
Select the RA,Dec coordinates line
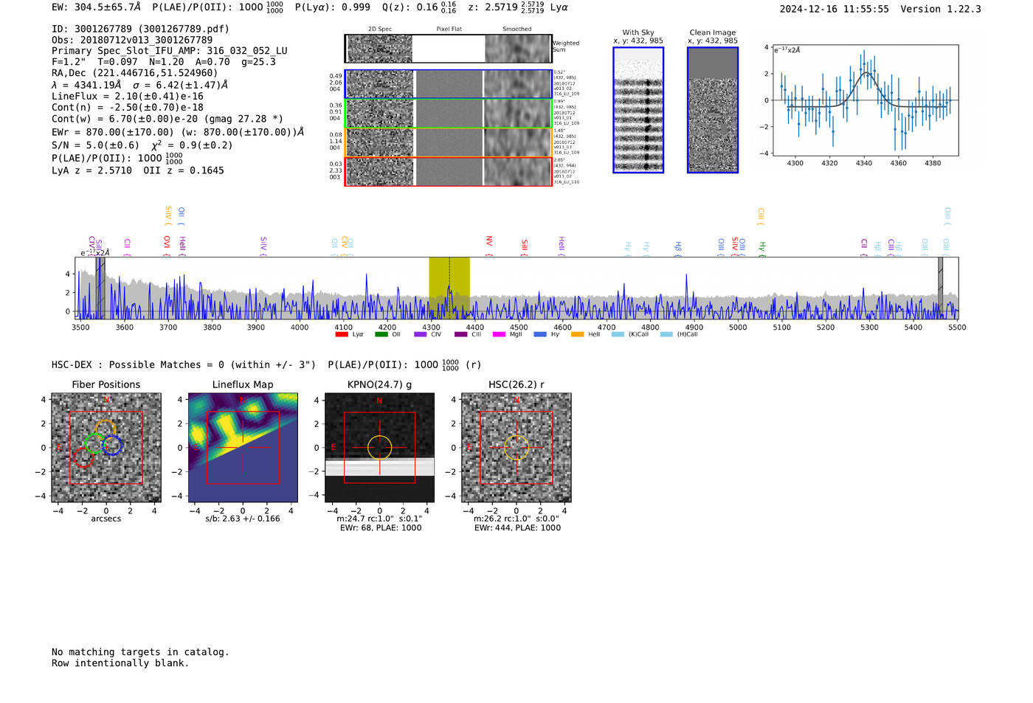pyautogui.click(x=135, y=73)
